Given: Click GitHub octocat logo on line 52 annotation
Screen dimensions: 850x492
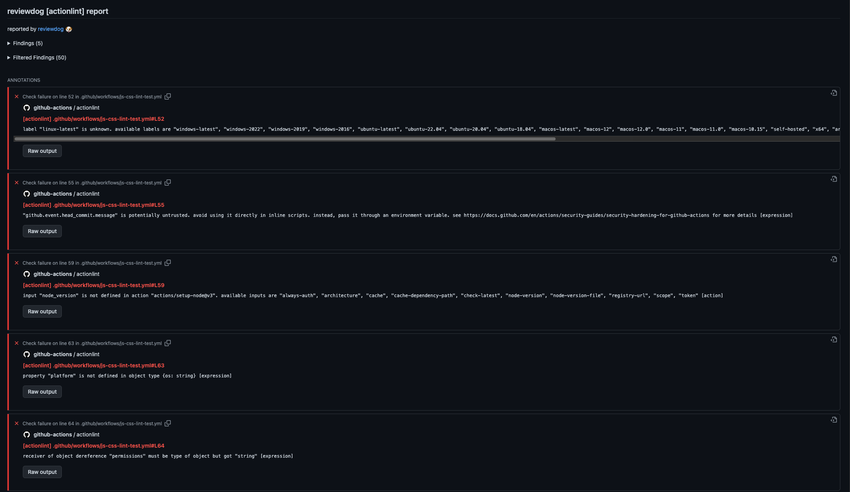Looking at the screenshot, I should click(x=27, y=108).
